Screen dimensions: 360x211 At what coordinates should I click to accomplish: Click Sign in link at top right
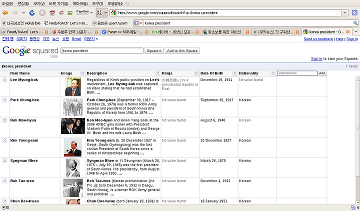pos(352,39)
